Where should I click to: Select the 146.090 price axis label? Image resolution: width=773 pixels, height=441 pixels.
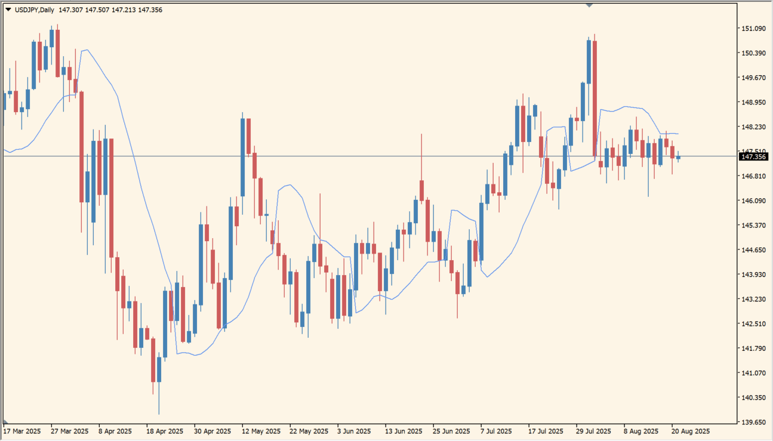pyautogui.click(x=754, y=201)
